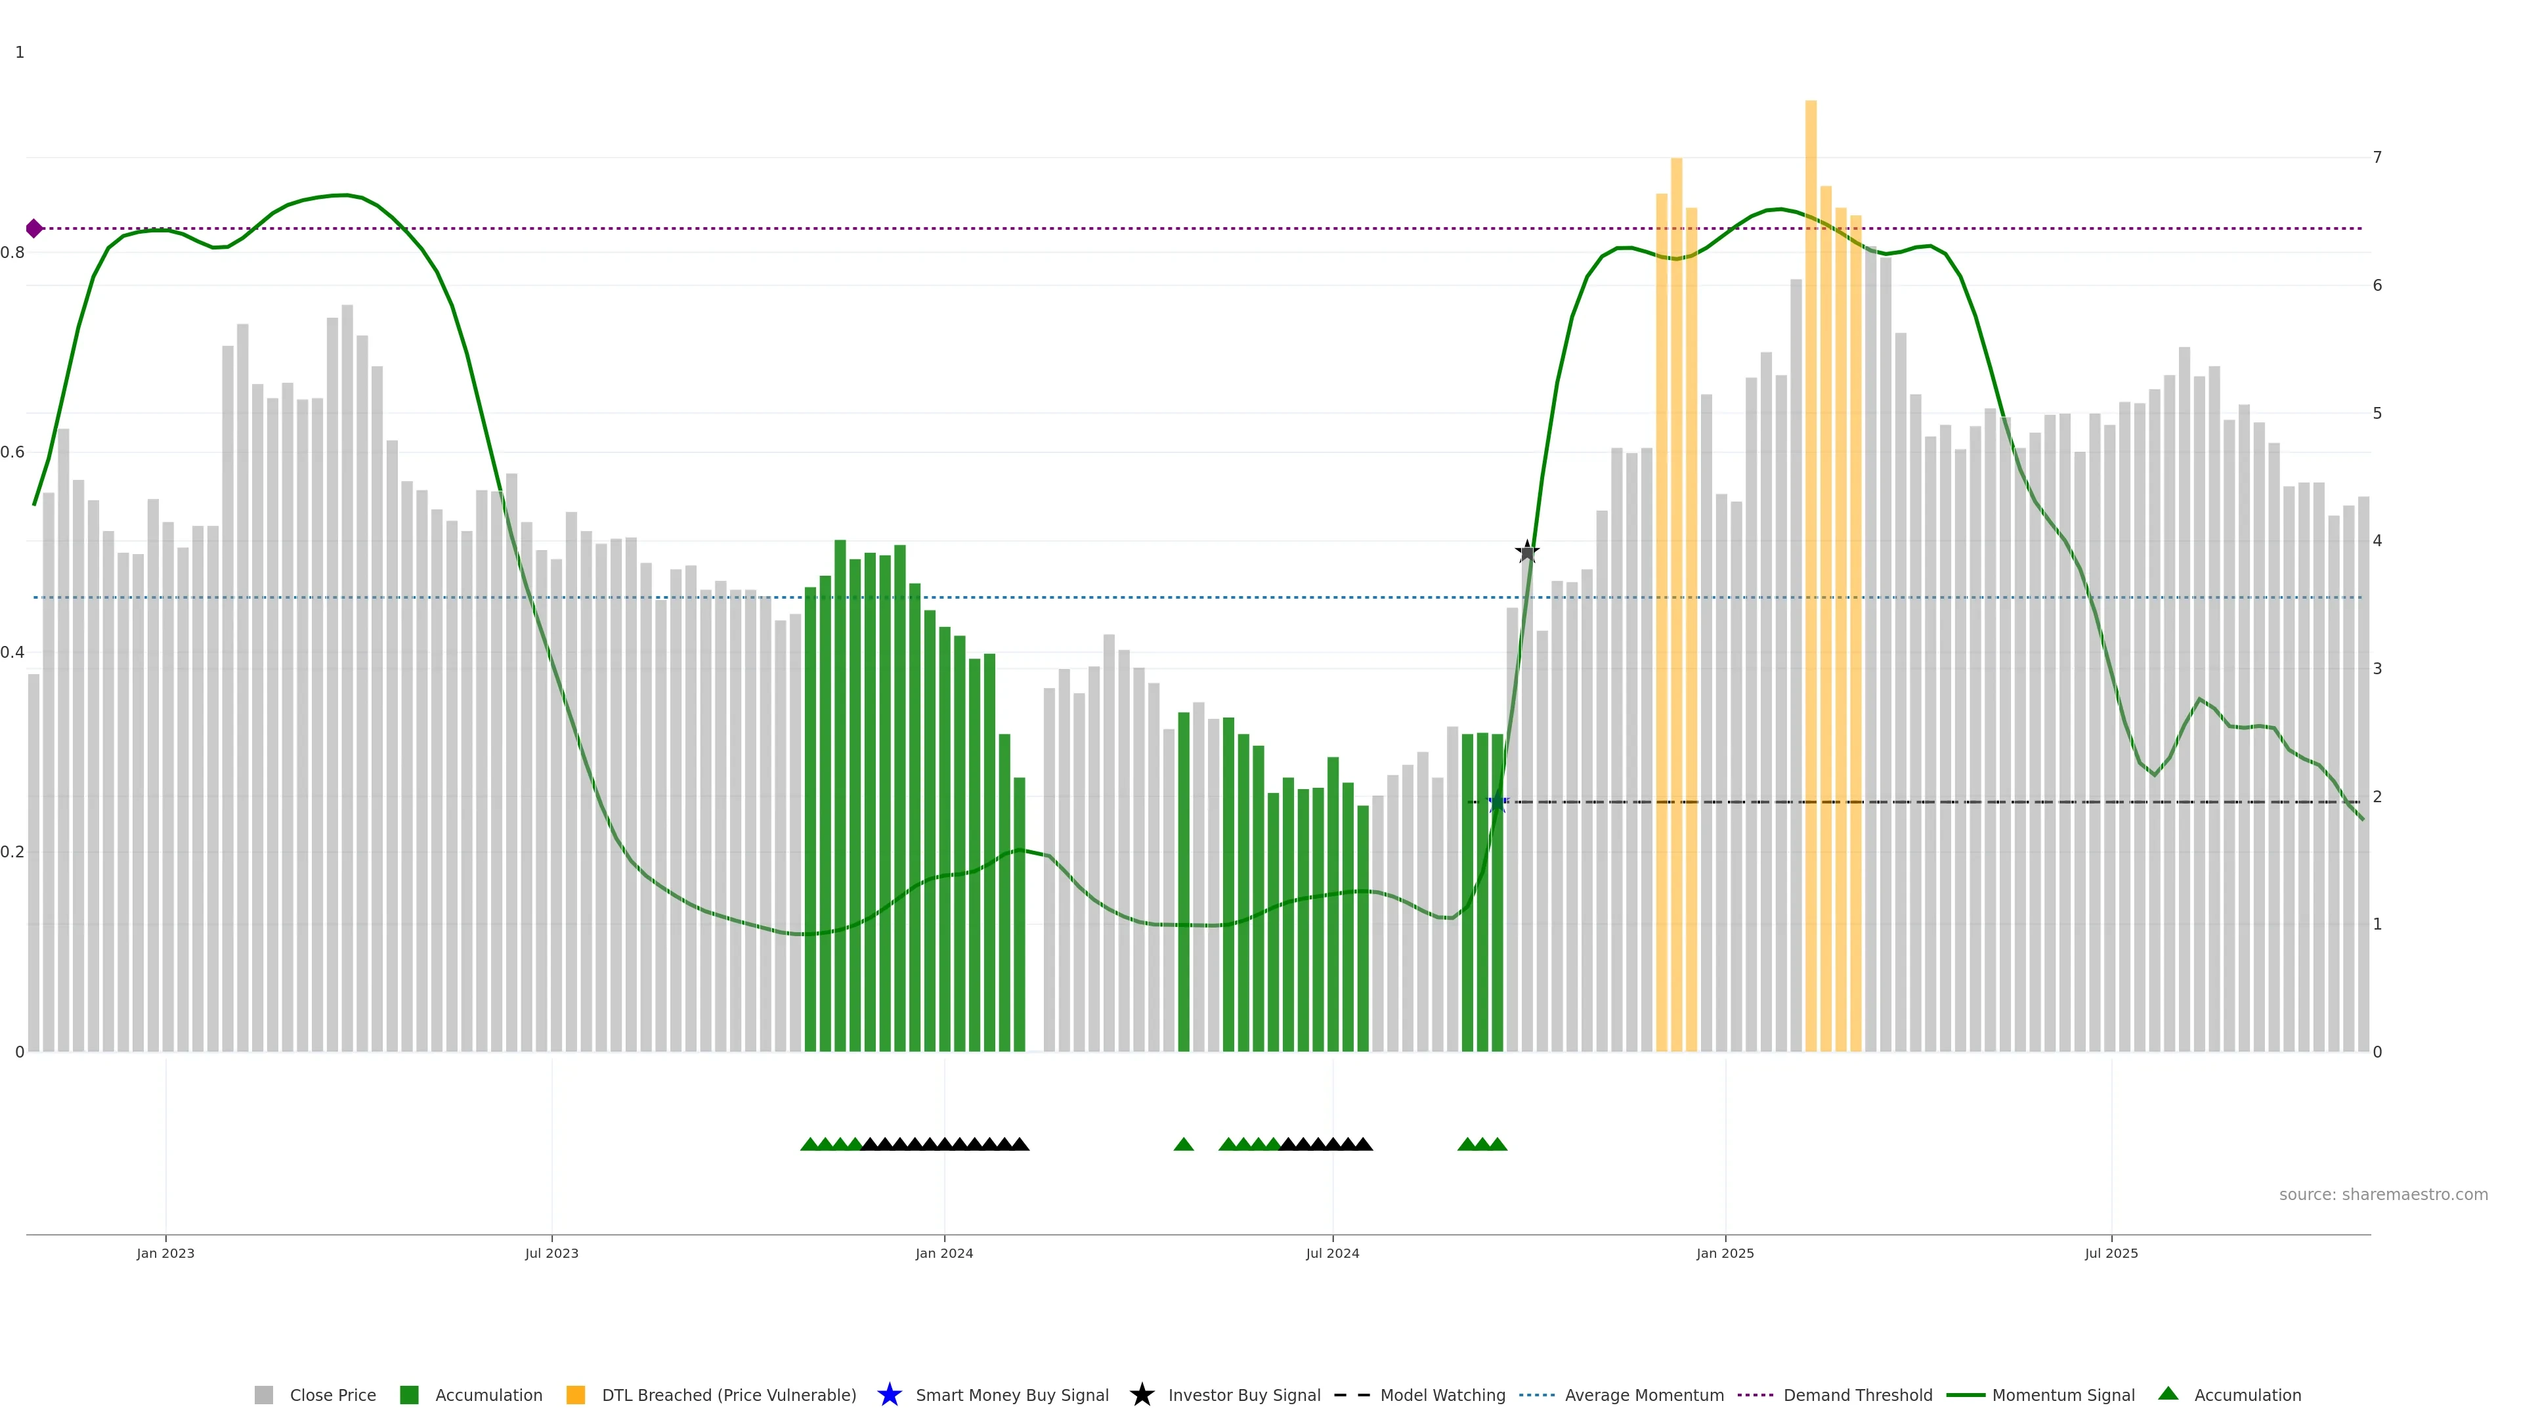Toggle the Model Watching legend entry

pos(1442,1394)
